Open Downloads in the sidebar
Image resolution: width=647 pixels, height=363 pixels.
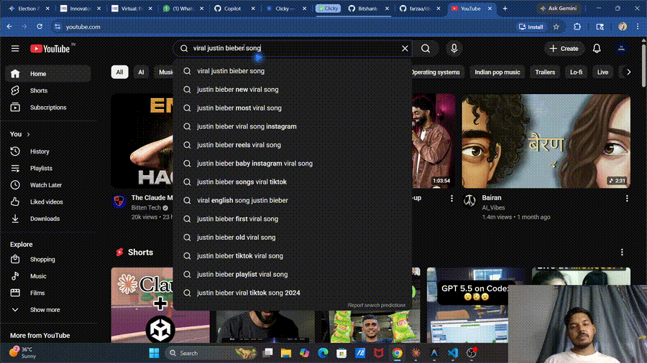click(x=47, y=219)
